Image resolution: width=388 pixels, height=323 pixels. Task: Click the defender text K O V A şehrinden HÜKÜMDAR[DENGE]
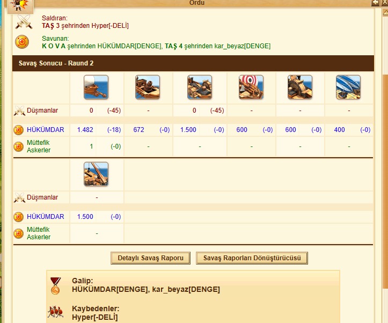(101, 46)
